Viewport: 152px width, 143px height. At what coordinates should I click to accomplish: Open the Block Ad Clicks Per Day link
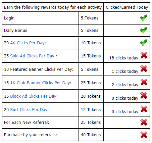click(x=33, y=96)
